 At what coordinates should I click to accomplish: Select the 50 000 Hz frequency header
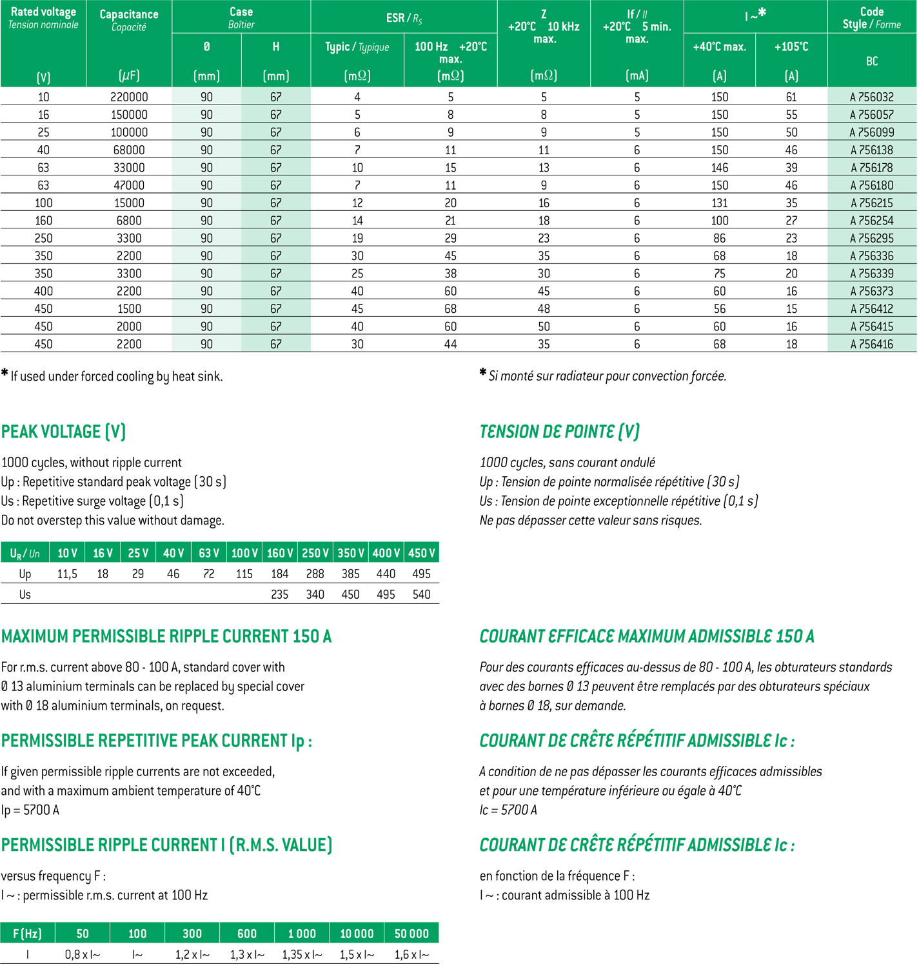point(411,934)
